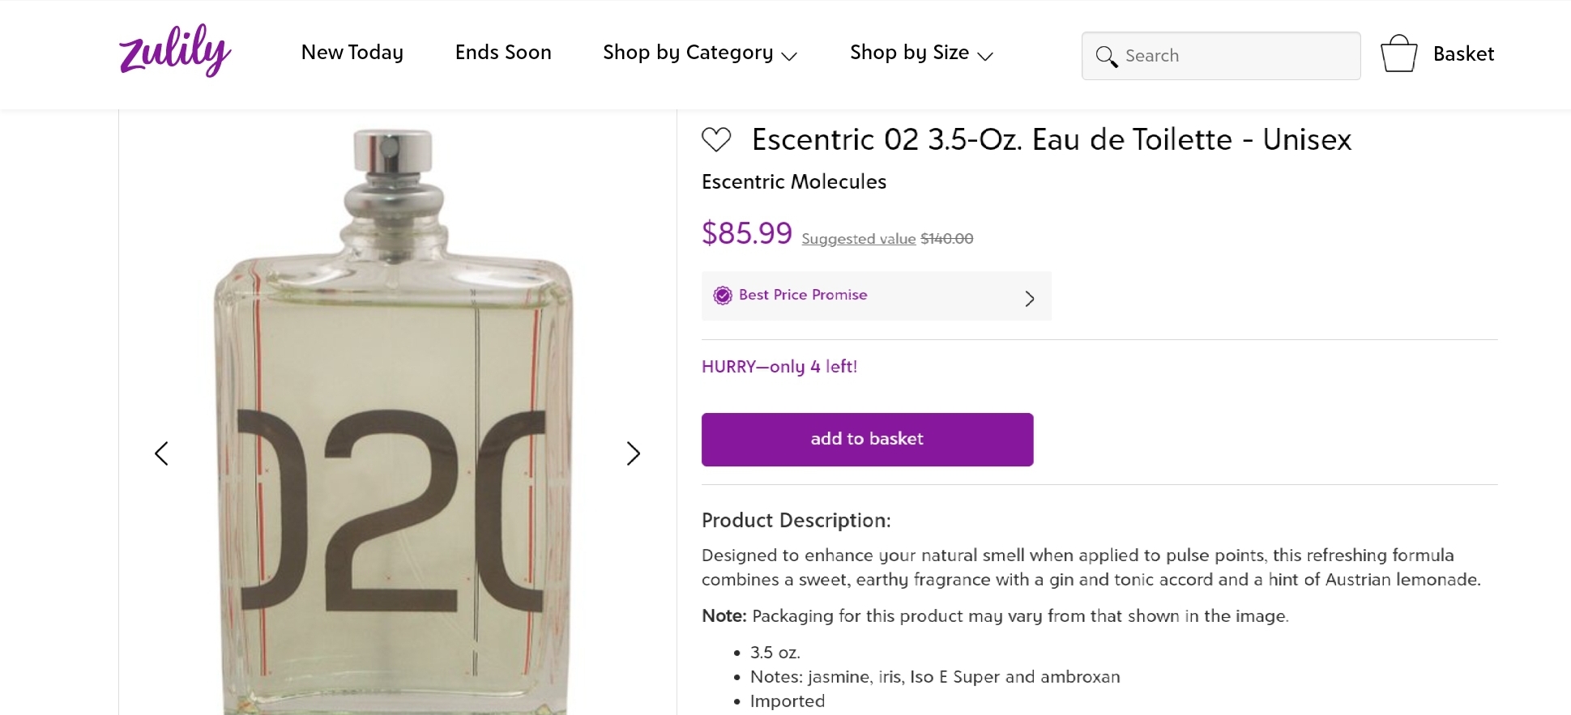1571x715 pixels.
Task: Focus the Search input field
Action: pos(1237,56)
